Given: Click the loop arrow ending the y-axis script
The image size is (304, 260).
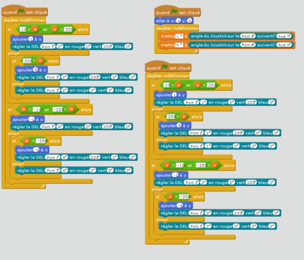Looking at the screenshot, I should pyautogui.click(x=186, y=242).
